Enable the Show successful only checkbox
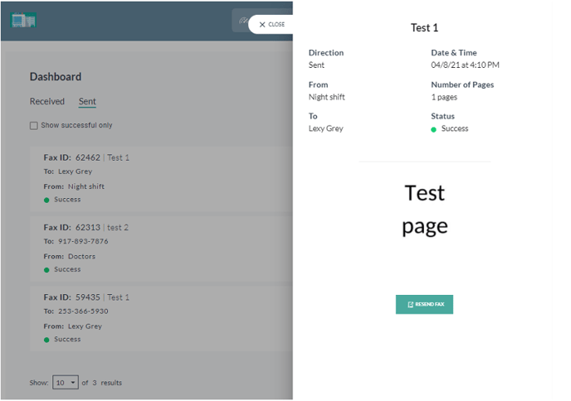This screenshot has width=571, height=401. coord(34,126)
